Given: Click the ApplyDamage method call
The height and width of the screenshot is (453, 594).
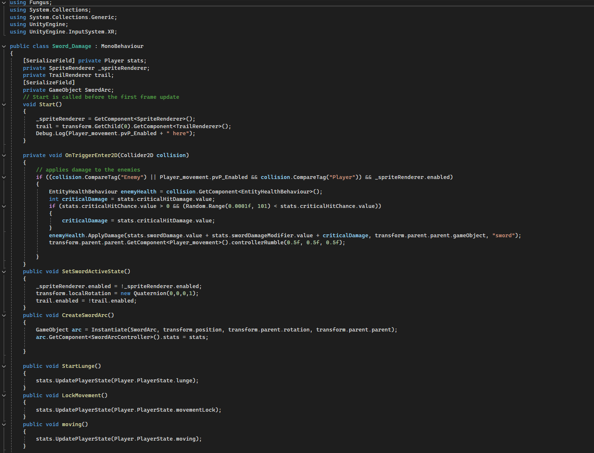Looking at the screenshot, I should click(x=105, y=235).
